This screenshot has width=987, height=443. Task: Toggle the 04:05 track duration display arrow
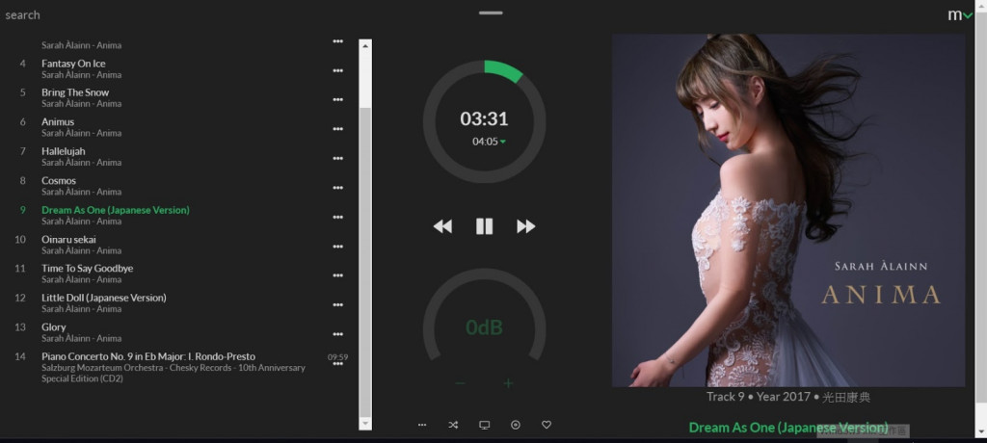tap(502, 142)
